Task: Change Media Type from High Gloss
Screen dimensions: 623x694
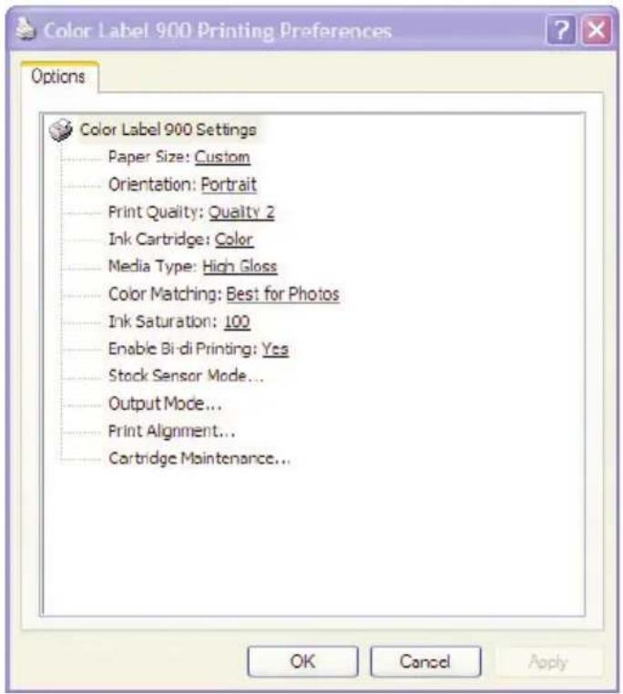Action: click(x=240, y=267)
